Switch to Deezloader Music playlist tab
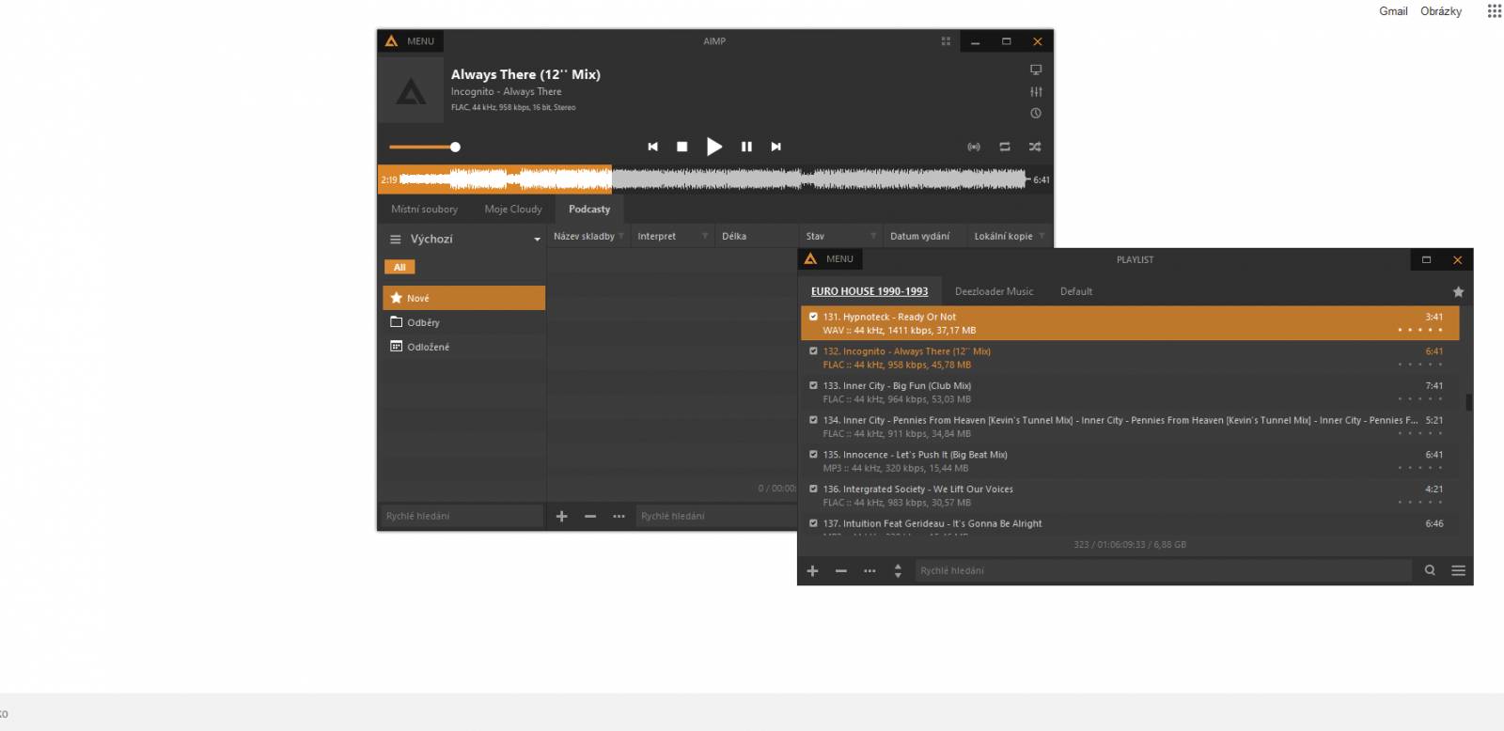 pos(994,291)
